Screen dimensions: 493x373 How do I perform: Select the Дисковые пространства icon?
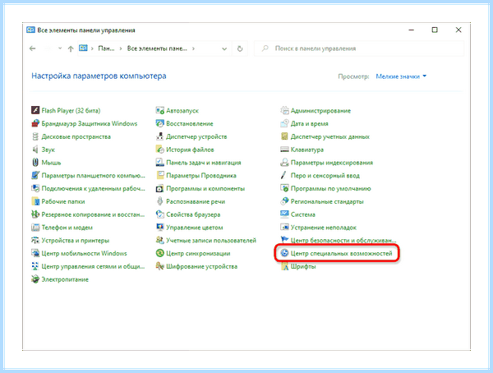click(x=35, y=136)
